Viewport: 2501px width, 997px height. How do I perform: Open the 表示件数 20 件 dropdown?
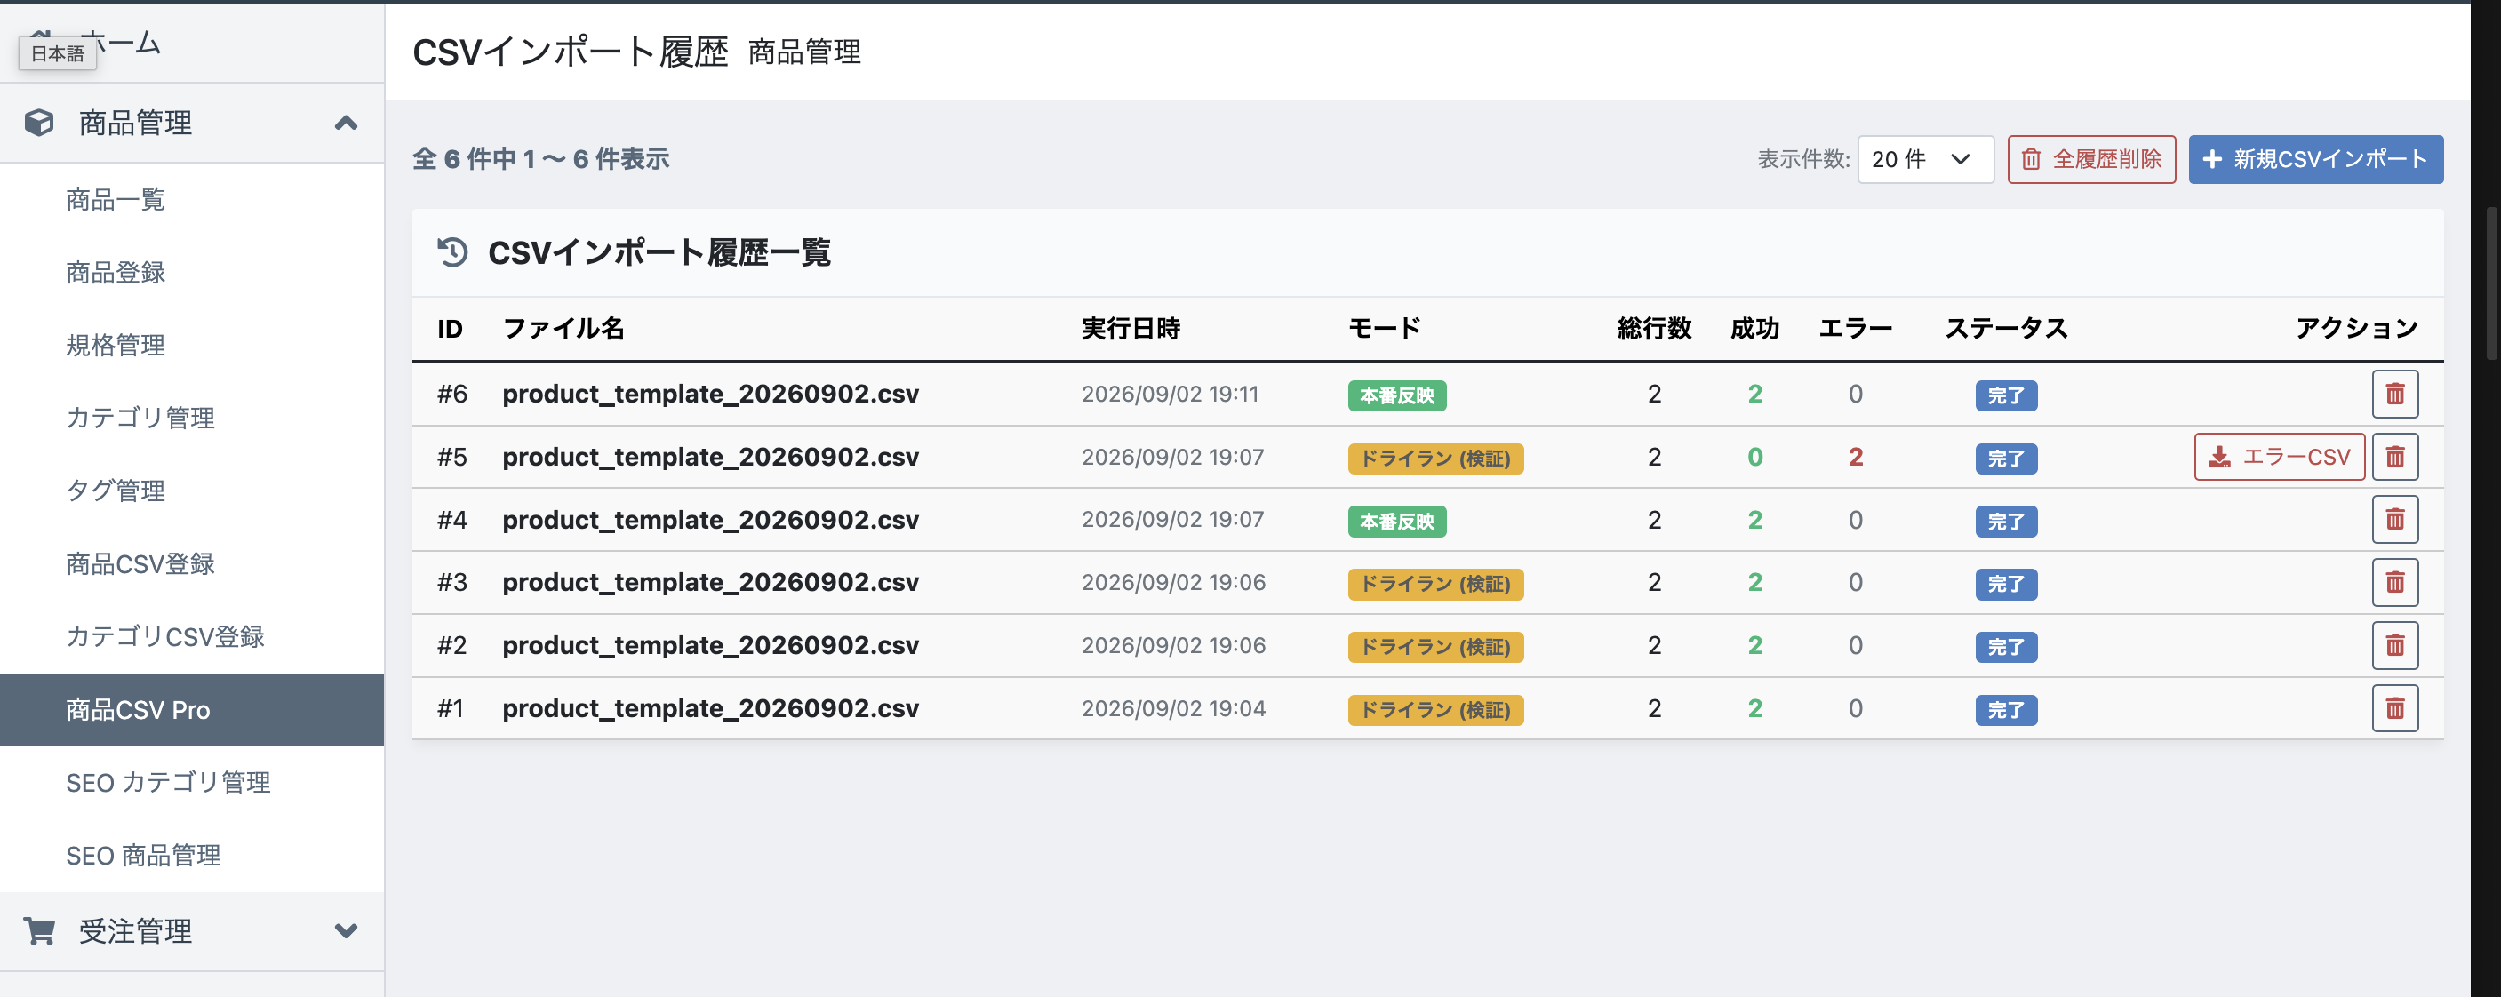(x=1925, y=159)
